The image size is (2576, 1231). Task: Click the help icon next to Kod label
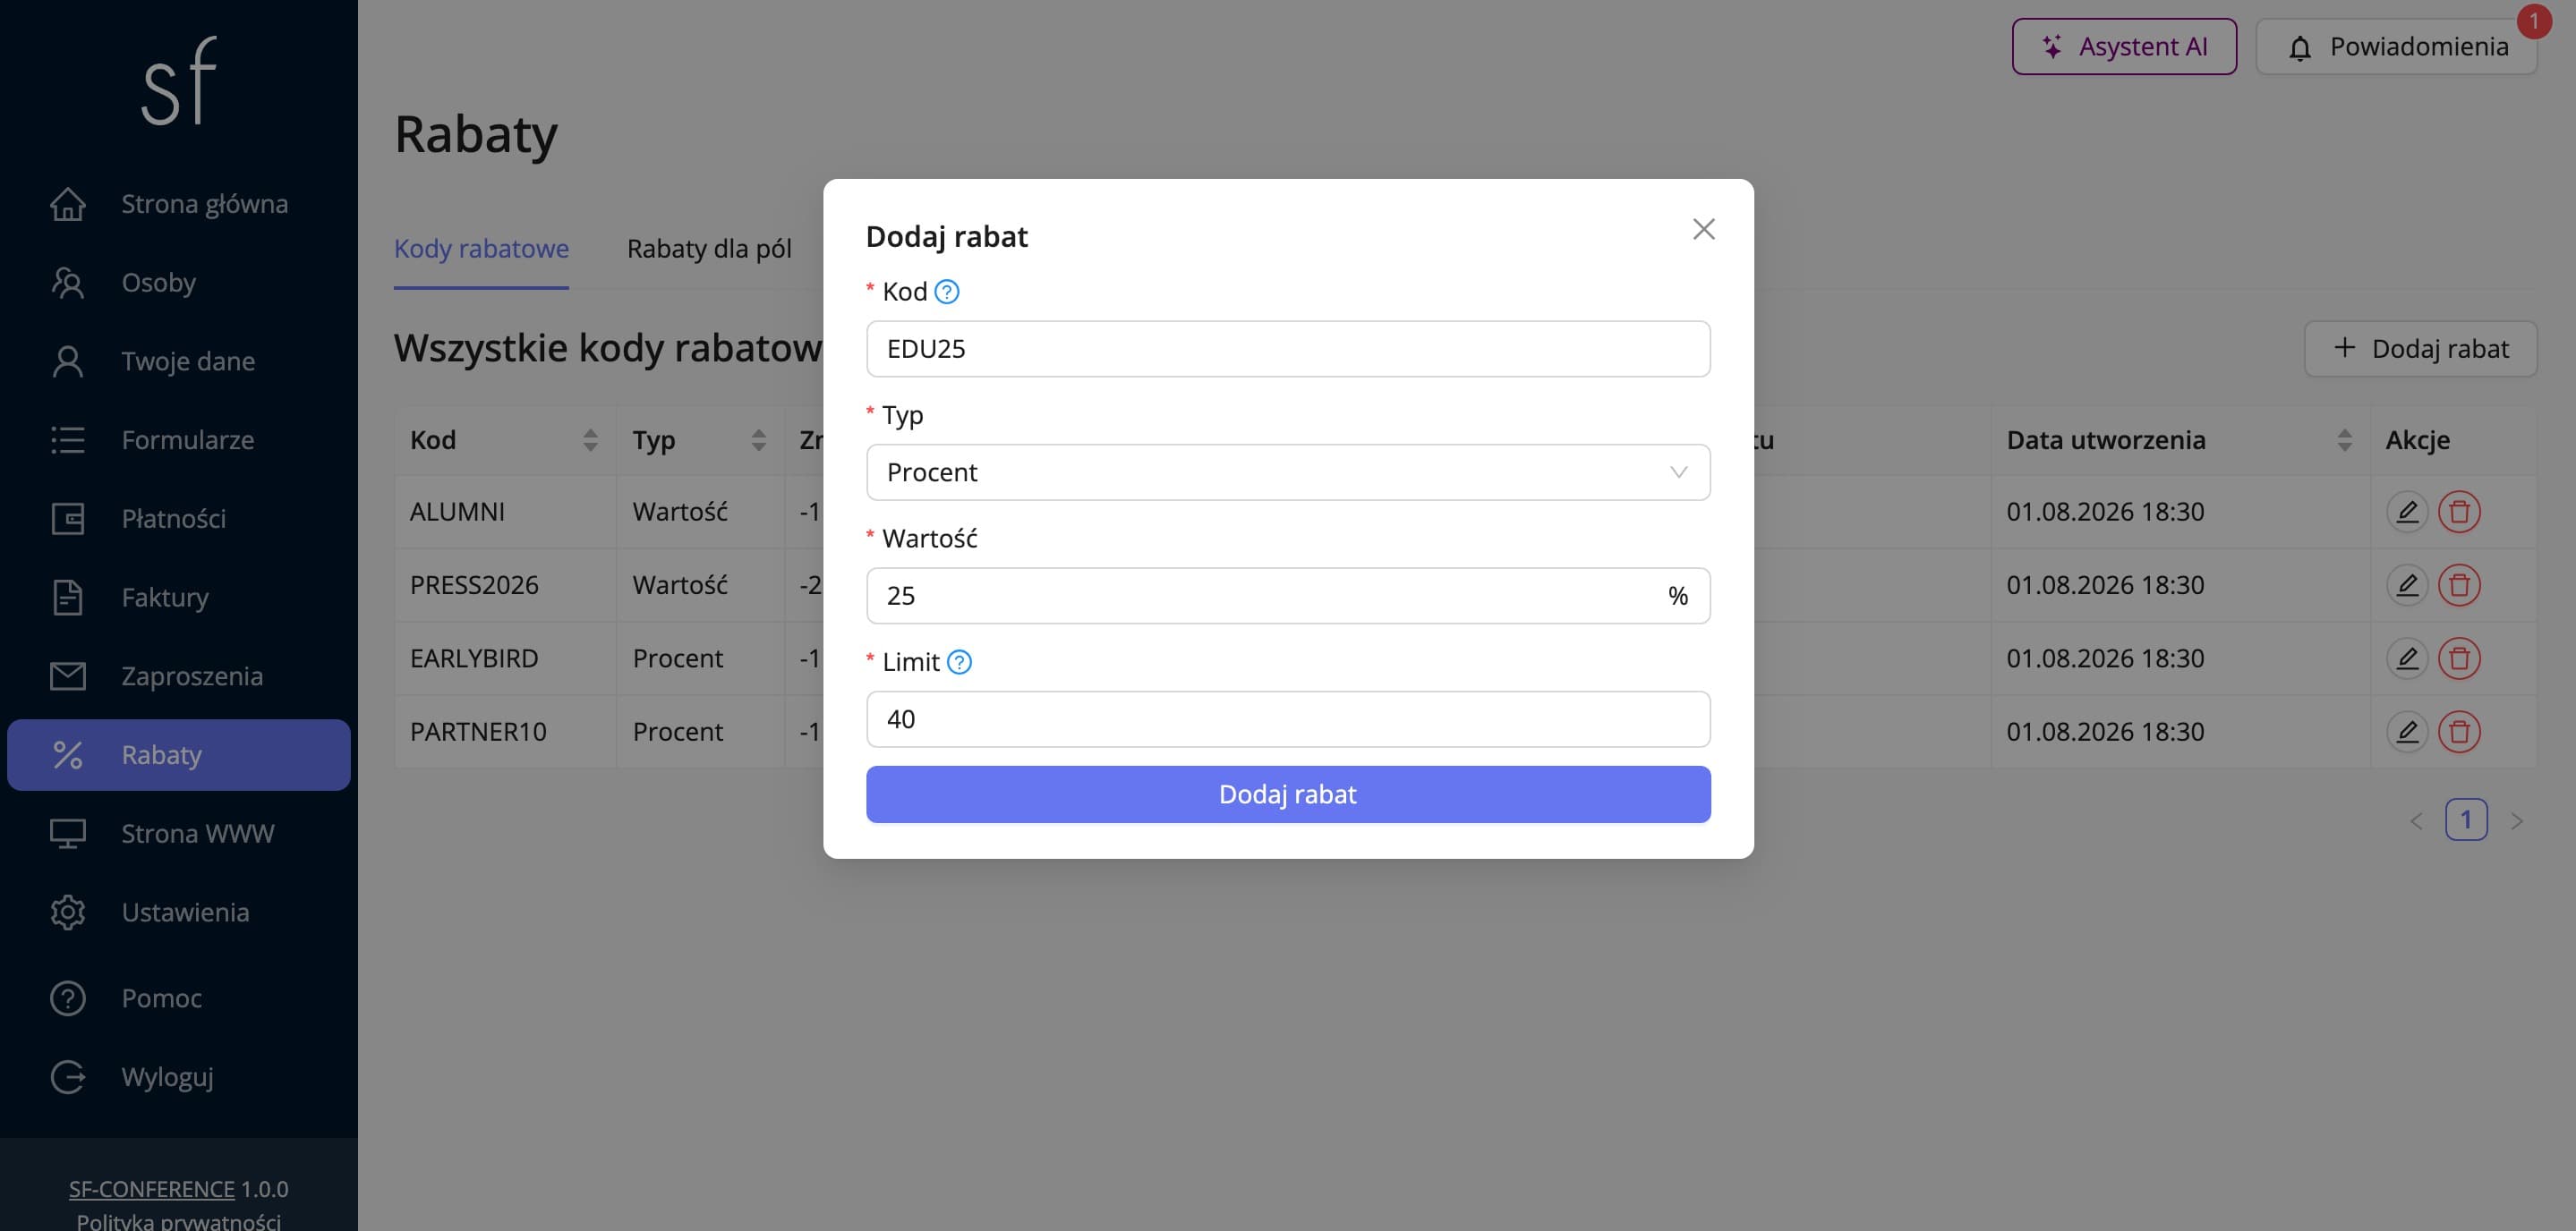[x=946, y=292]
